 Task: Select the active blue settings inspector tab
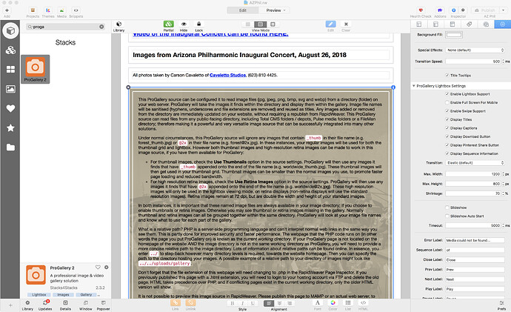503,24
